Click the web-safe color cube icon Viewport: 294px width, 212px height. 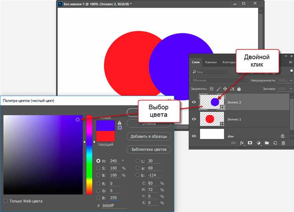[x=120, y=128]
